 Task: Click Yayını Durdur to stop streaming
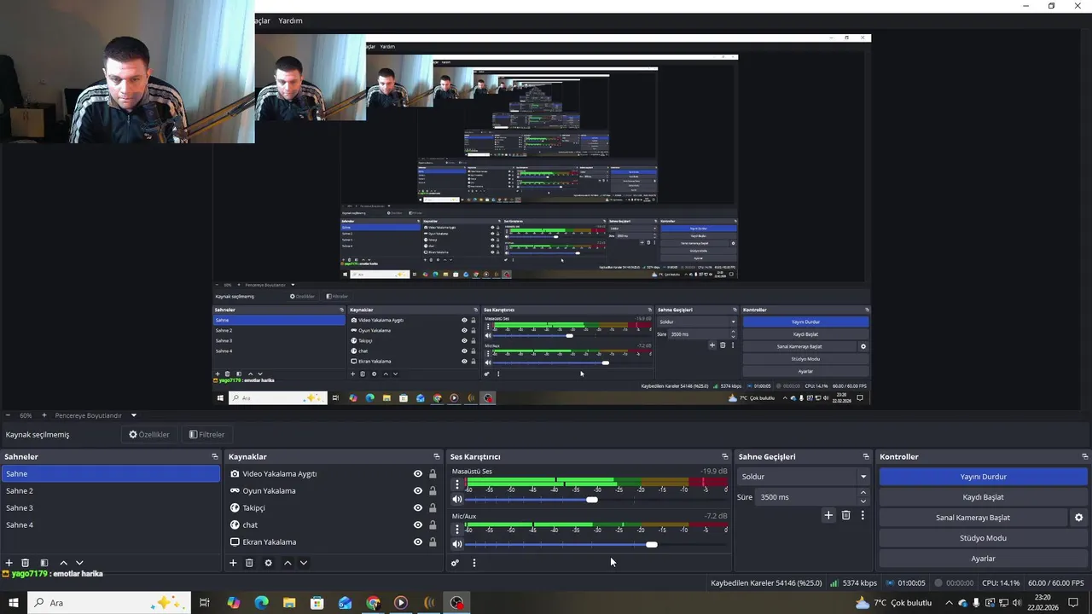[983, 477]
